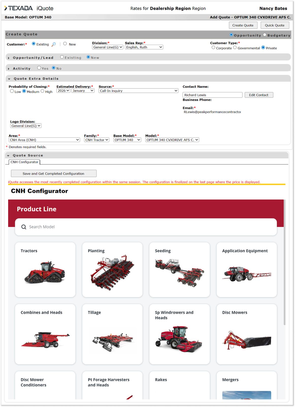Open the Base Model dropdown
This screenshot has height=407, width=295.
(127, 140)
